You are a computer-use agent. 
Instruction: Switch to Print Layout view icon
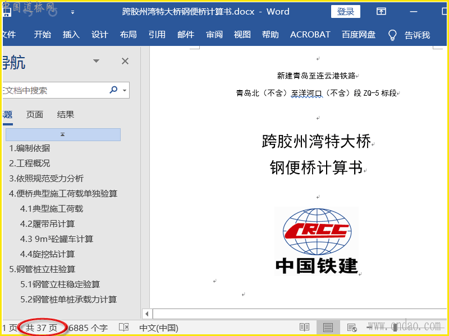[328, 328]
